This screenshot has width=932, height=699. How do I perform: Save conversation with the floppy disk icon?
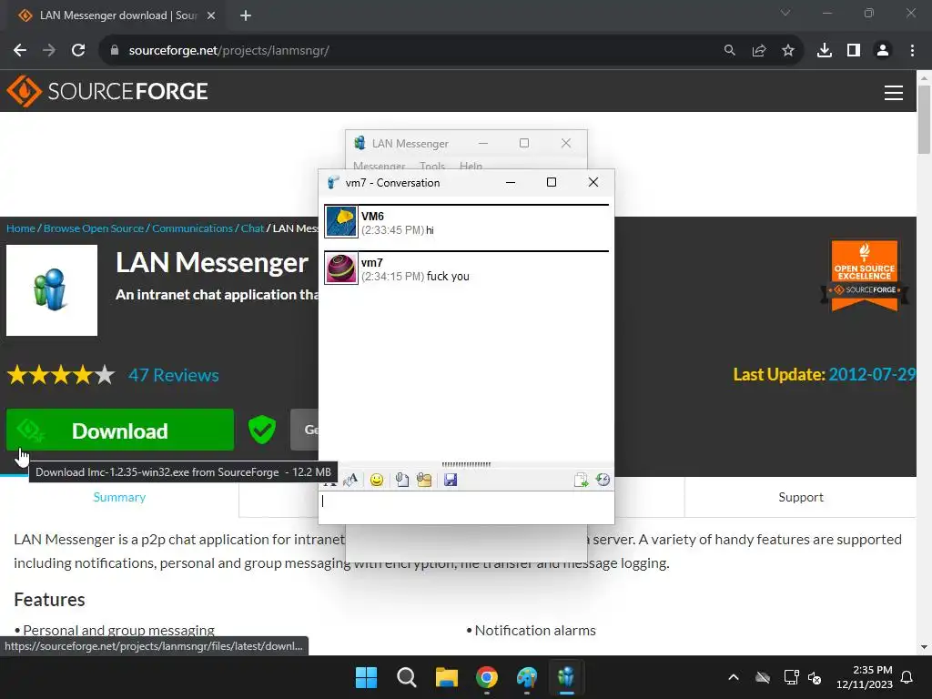pos(451,480)
